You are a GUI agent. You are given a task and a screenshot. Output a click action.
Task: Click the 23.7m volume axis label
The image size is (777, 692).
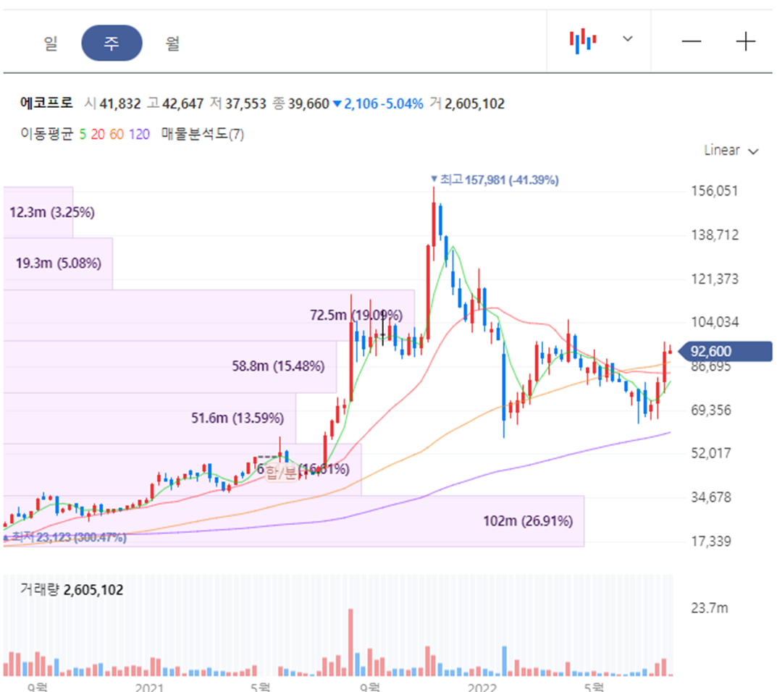point(710,608)
